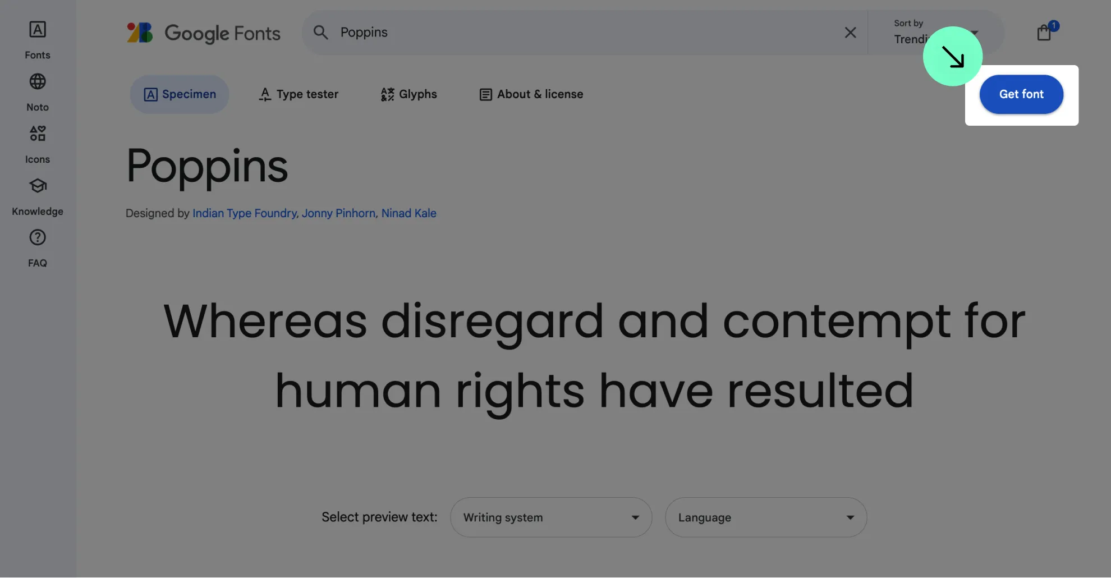Open the About & license tab
The height and width of the screenshot is (578, 1111).
pyautogui.click(x=531, y=94)
